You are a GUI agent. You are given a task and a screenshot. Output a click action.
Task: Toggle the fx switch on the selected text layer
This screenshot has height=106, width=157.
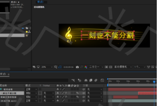tap(66, 93)
